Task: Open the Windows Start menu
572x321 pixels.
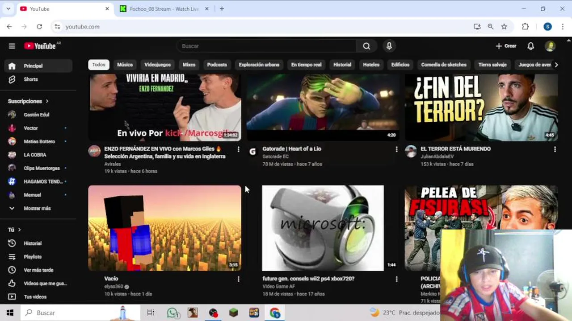Action: coord(10,313)
